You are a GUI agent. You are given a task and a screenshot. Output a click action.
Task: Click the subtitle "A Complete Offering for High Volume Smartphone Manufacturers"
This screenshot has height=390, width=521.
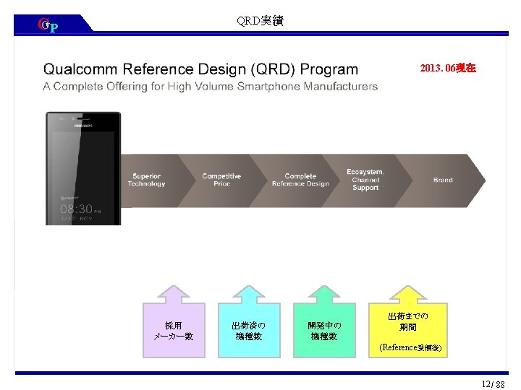211,87
